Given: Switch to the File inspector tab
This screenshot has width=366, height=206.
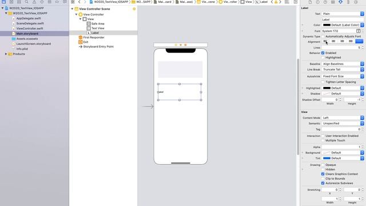Looking at the screenshot, I should (x=310, y=2).
